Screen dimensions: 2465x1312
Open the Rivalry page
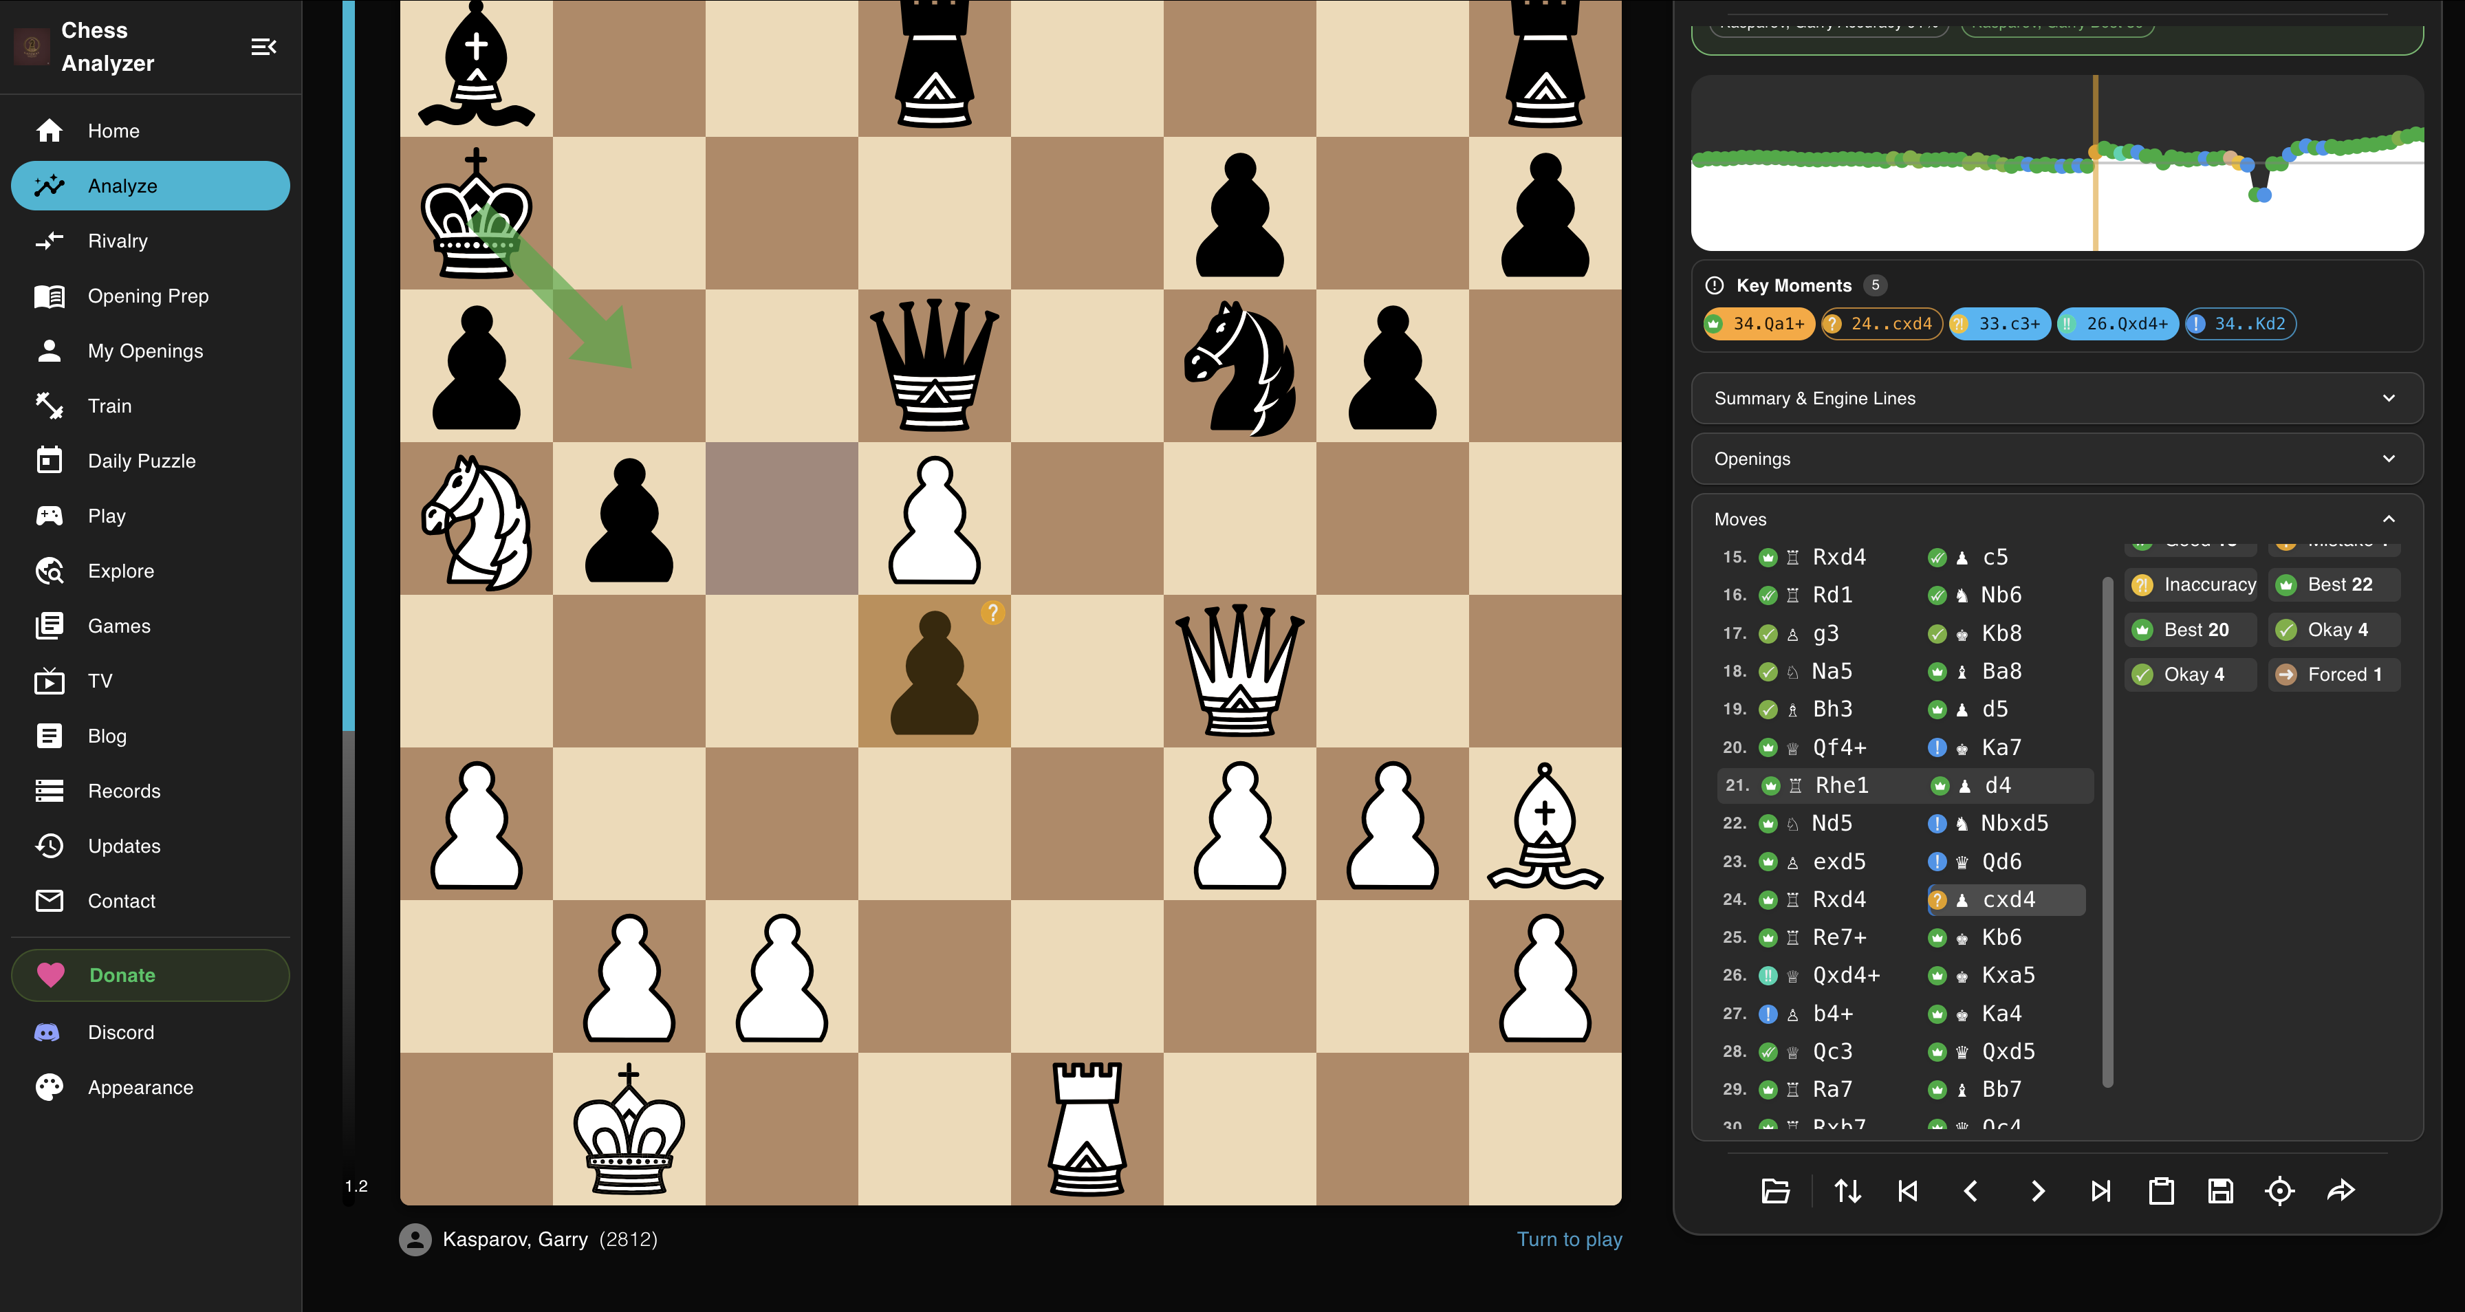[118, 240]
